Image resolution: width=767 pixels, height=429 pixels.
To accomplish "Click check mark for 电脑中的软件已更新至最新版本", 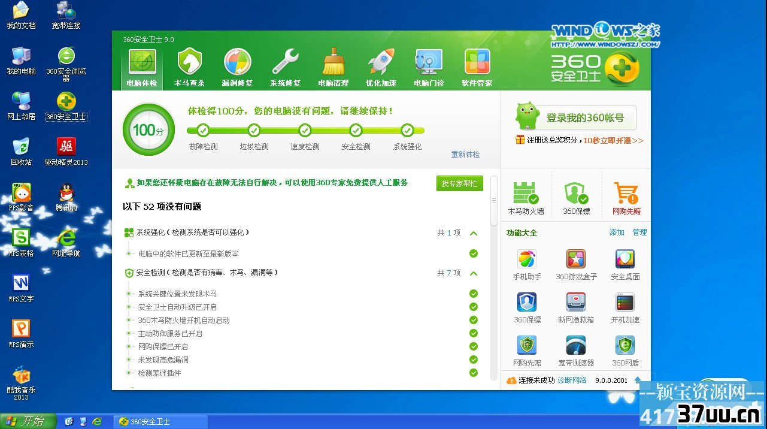I will 474,253.
